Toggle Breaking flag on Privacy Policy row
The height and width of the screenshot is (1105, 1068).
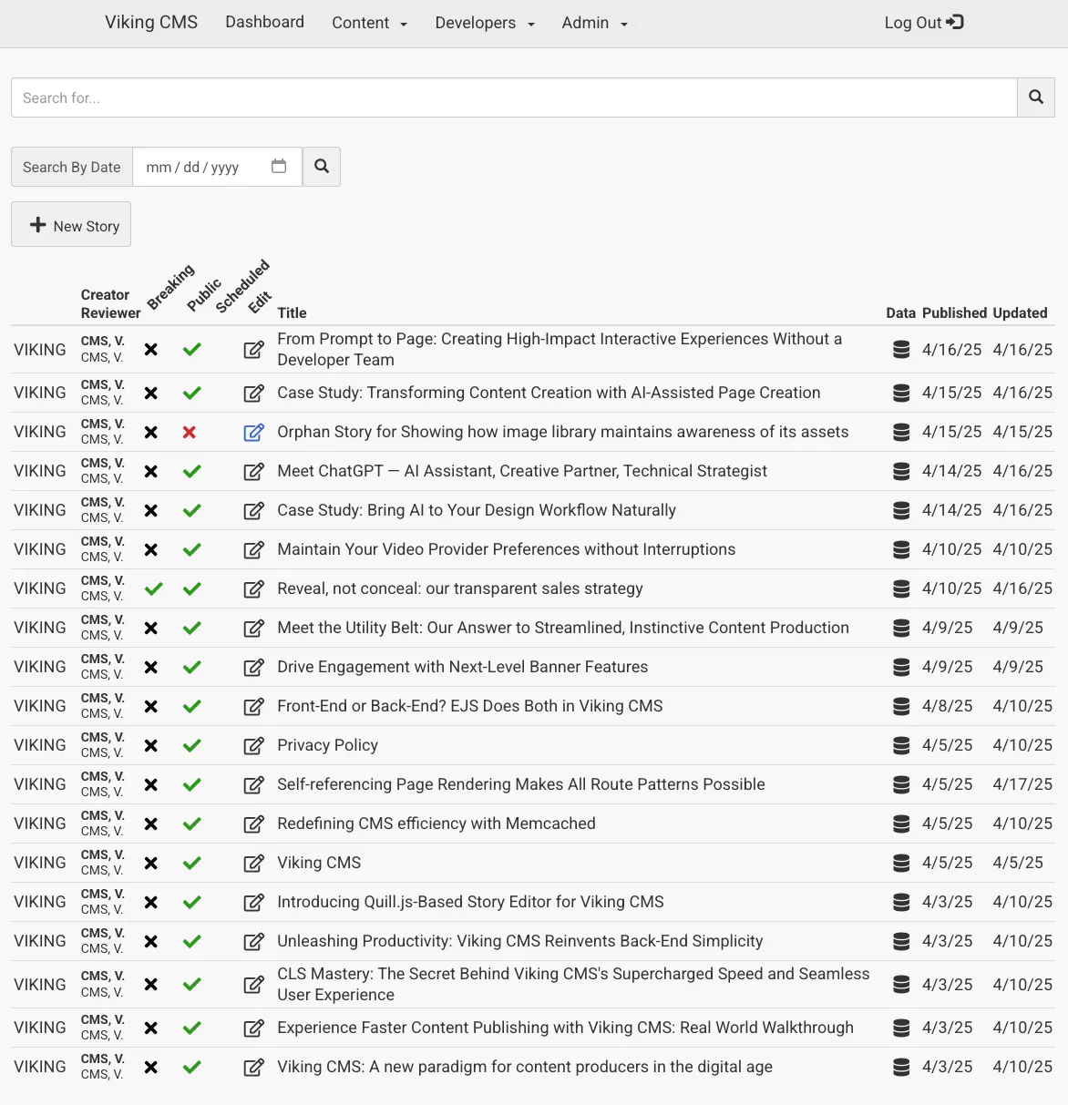pyautogui.click(x=151, y=745)
